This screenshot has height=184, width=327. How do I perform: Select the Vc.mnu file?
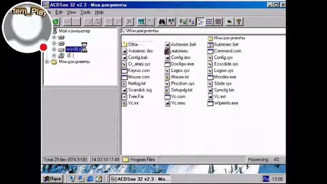[175, 103]
